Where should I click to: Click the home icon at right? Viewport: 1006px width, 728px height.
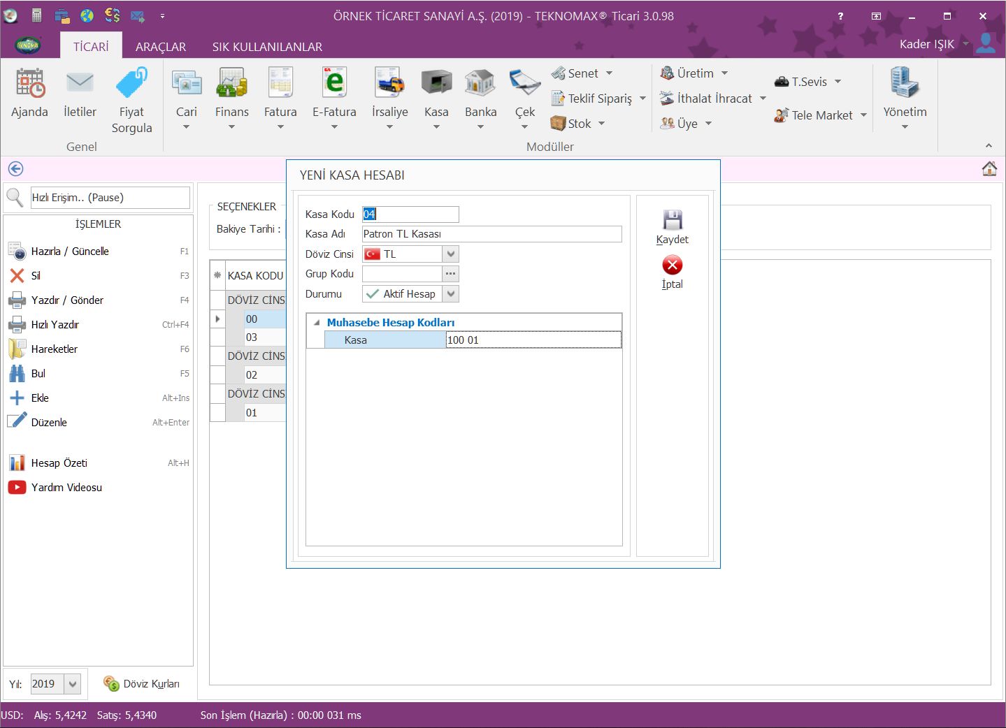(x=989, y=169)
